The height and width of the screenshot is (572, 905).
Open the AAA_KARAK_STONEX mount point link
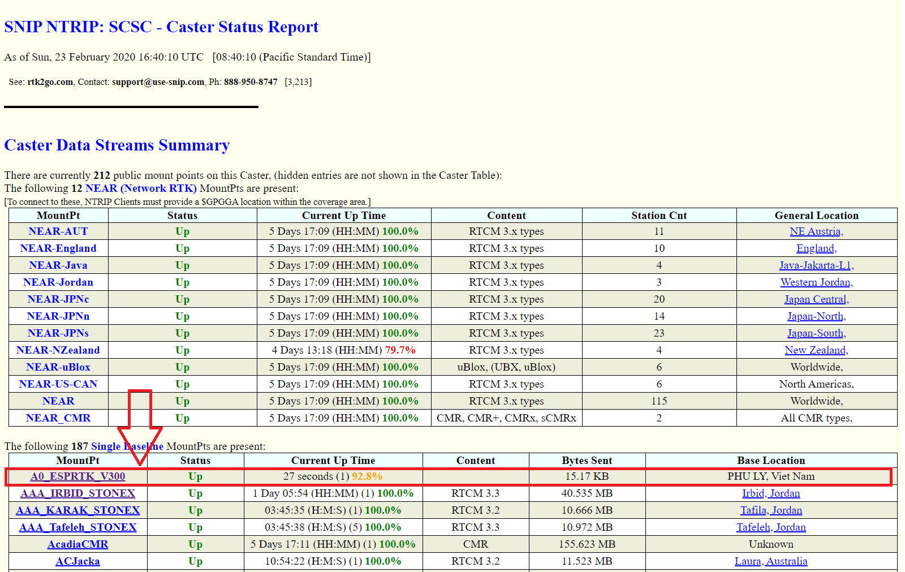click(x=77, y=510)
